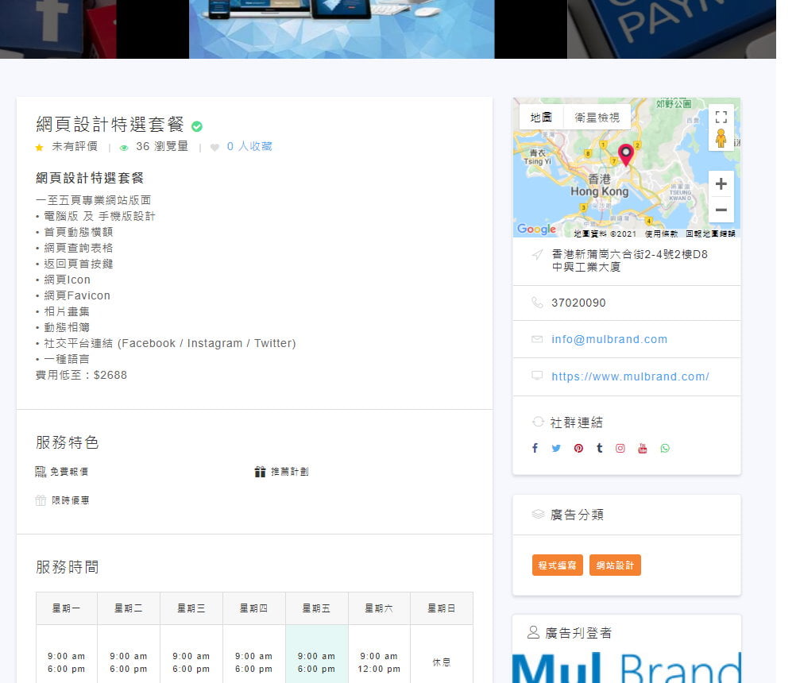Zoom in on the map
800x683 pixels.
[x=721, y=183]
